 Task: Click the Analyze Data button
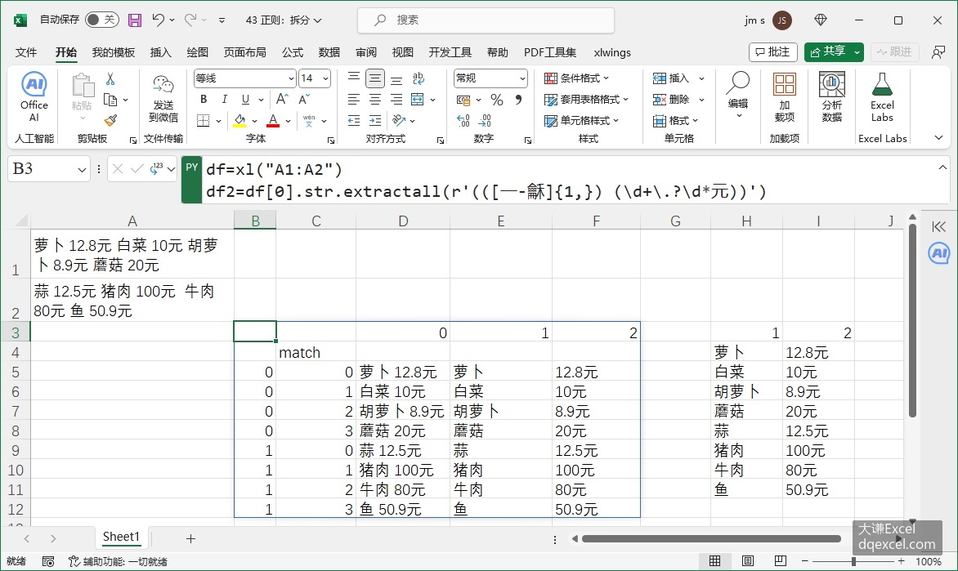tap(831, 97)
